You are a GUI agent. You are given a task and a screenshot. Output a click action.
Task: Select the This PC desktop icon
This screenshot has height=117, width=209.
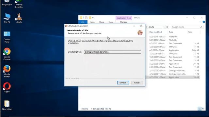pos(7,18)
